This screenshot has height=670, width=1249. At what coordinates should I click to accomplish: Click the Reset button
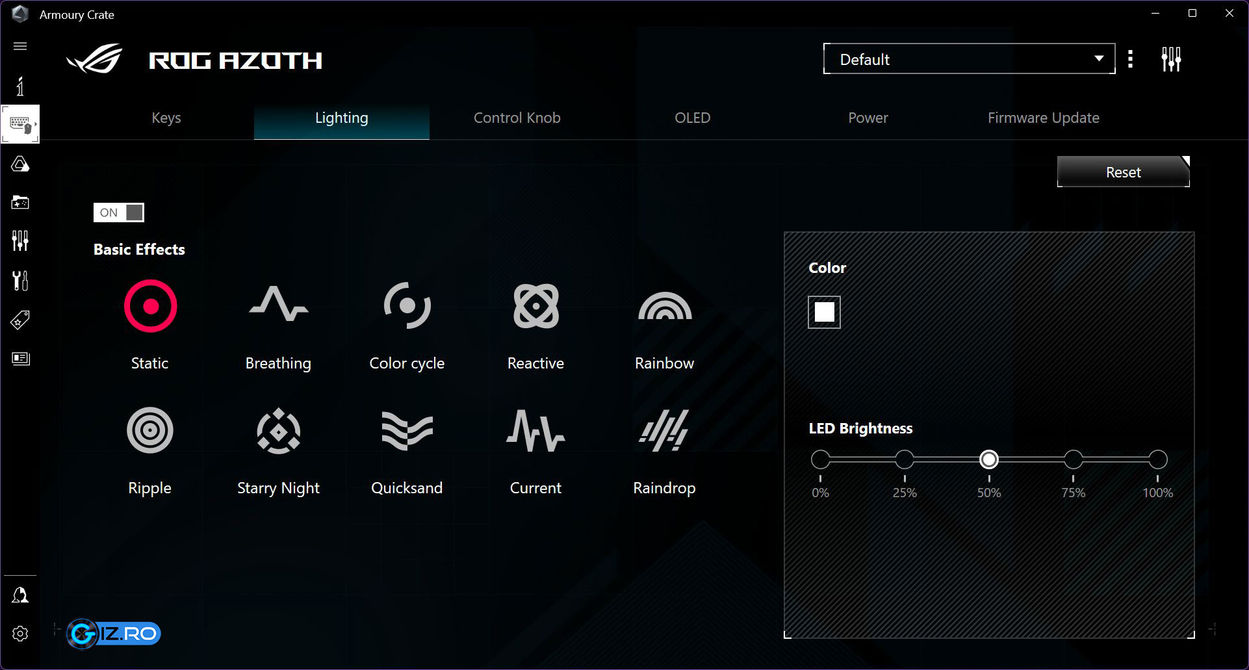pyautogui.click(x=1123, y=172)
